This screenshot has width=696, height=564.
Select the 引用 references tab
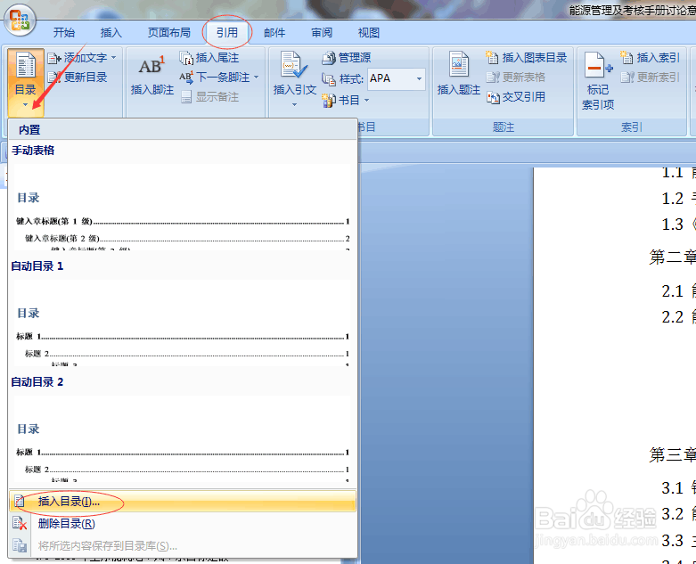227,32
